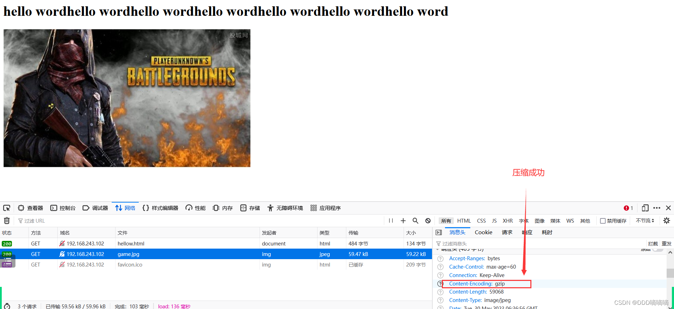Open help for Accept-Ranges header
This screenshot has height=309, width=674.
(440, 258)
